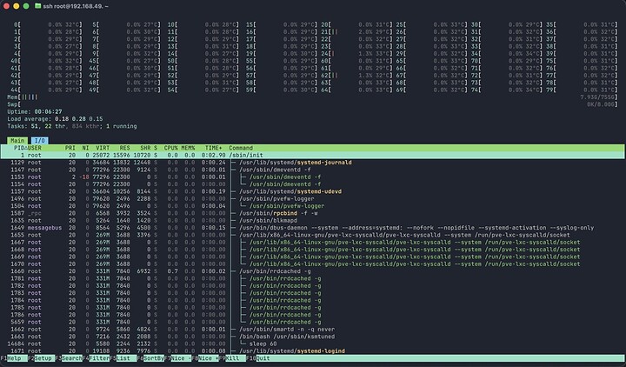
Task: Click CPU 0 meter at 32°C
Action: coord(48,24)
